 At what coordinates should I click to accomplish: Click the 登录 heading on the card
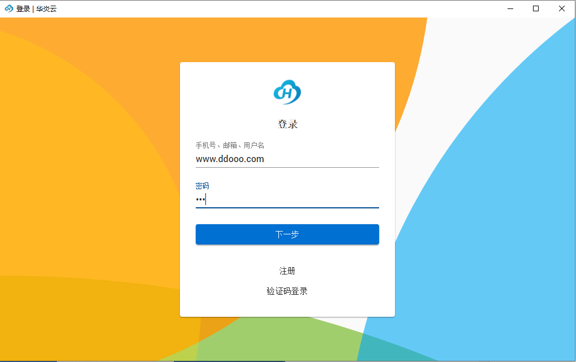287,124
